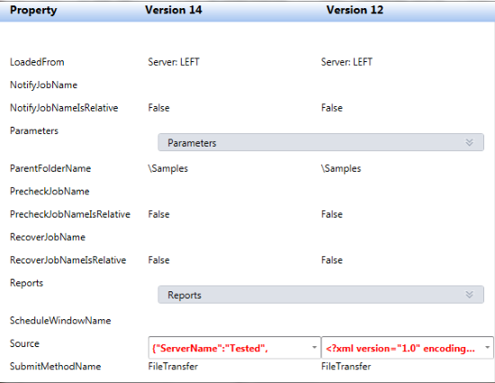Screen dimensions: 495x383
Task: Select the Reports collapsible bar label
Action: pyautogui.click(x=184, y=295)
